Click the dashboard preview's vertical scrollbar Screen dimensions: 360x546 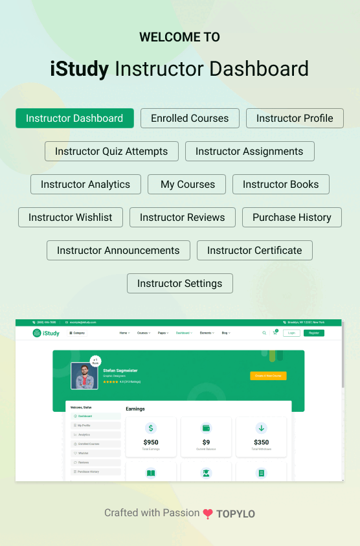click(343, 354)
